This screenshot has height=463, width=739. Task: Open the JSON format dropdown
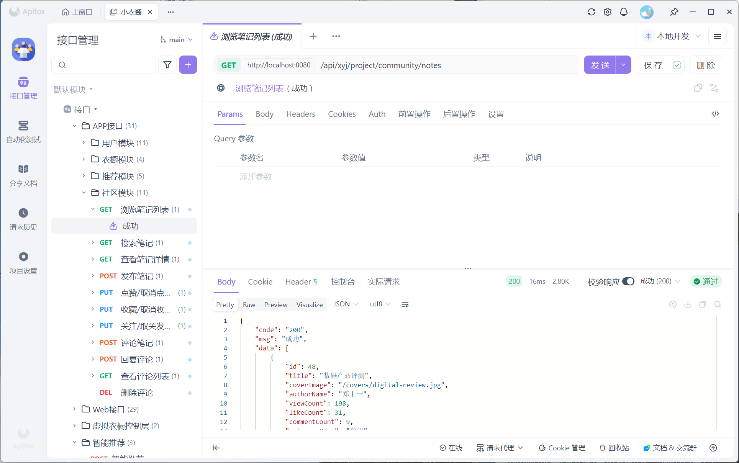[x=345, y=304]
